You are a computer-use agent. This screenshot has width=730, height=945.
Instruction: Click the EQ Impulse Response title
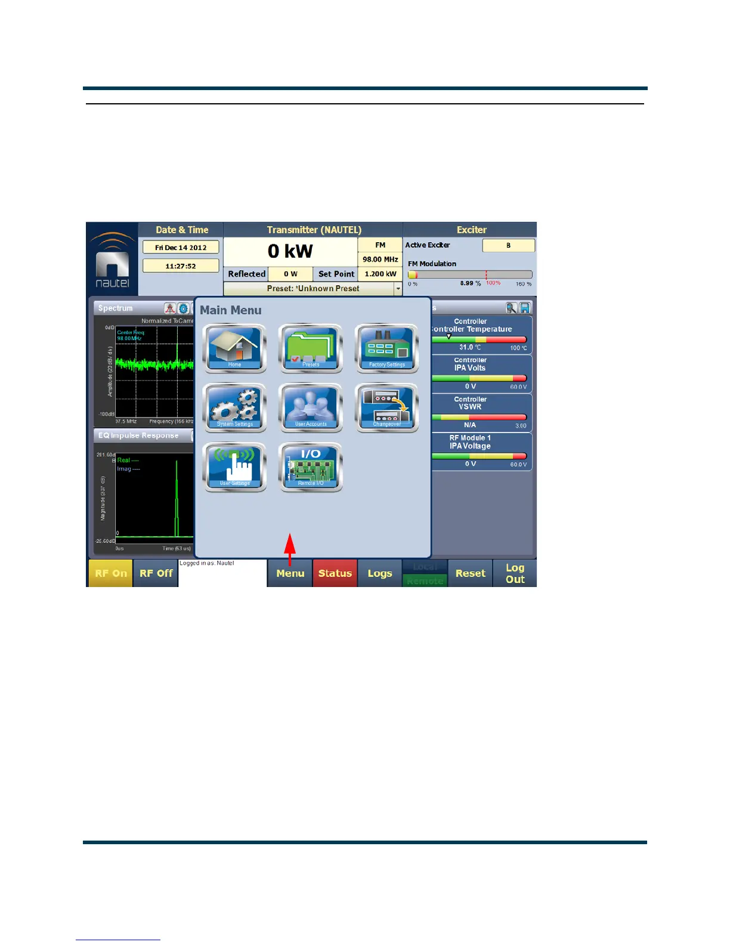click(138, 436)
